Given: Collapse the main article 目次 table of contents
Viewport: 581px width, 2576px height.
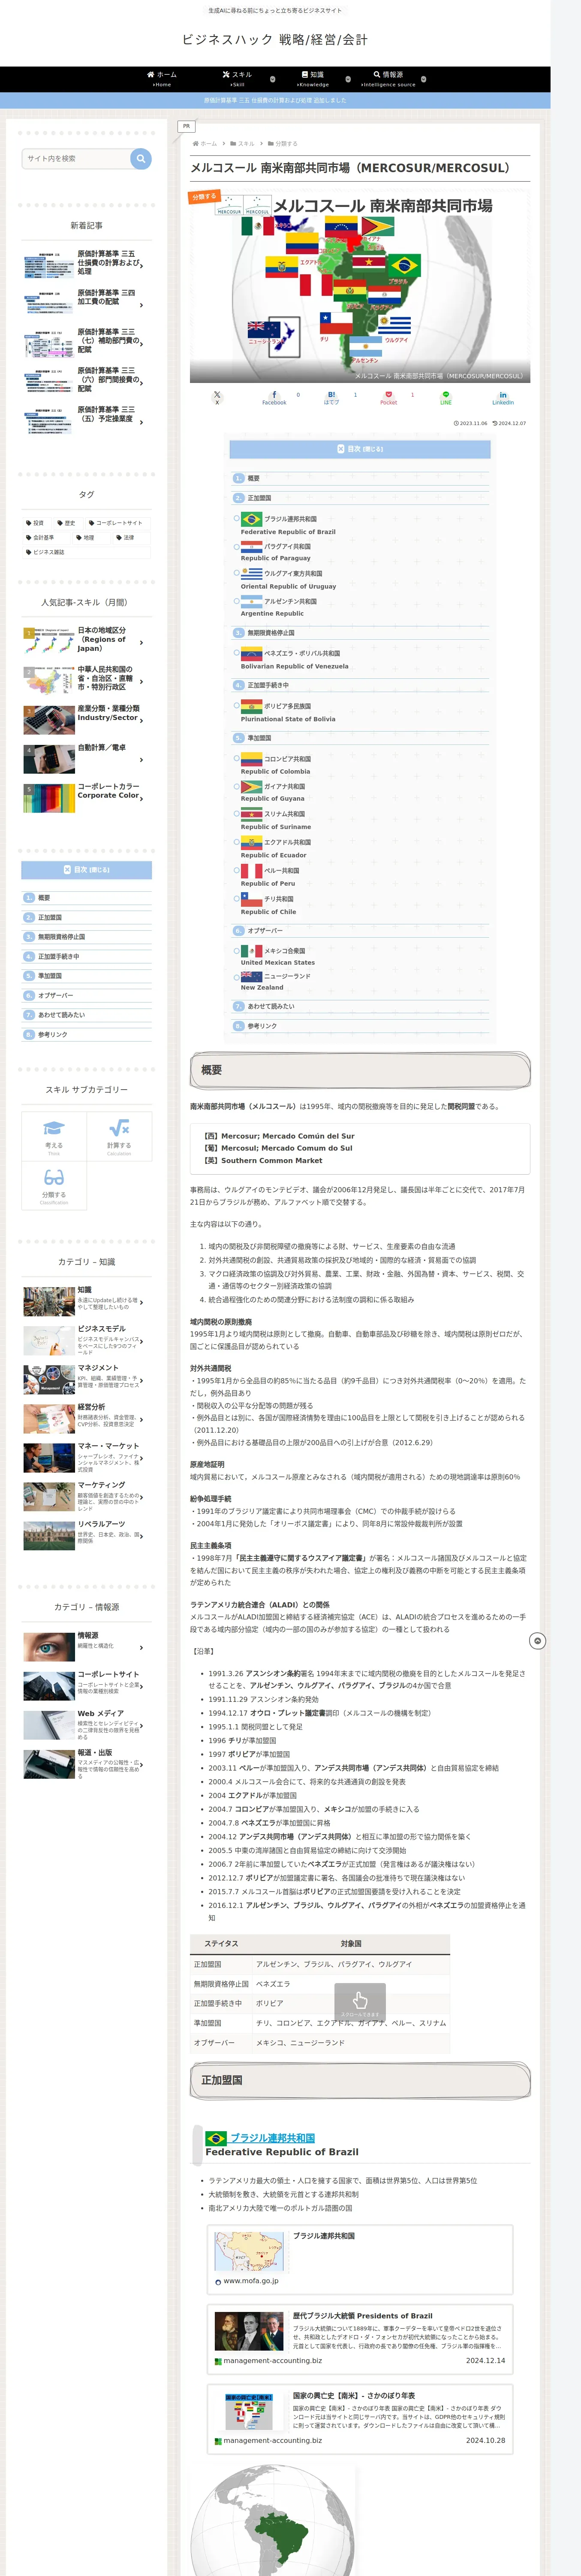Looking at the screenshot, I should pos(359,449).
